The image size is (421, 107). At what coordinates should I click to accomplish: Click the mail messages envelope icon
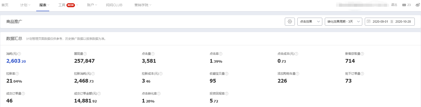[404, 5]
